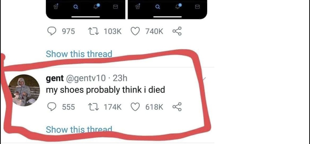
Task: Tap the home icon in left phone screenshot
Action: [x=56, y=7]
